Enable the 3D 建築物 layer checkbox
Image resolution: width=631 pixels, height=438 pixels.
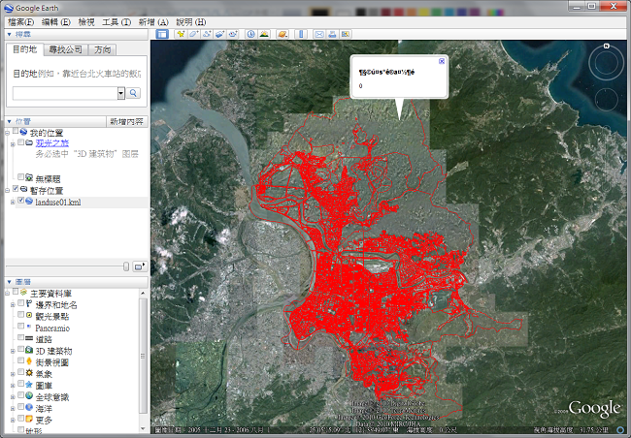(20, 350)
